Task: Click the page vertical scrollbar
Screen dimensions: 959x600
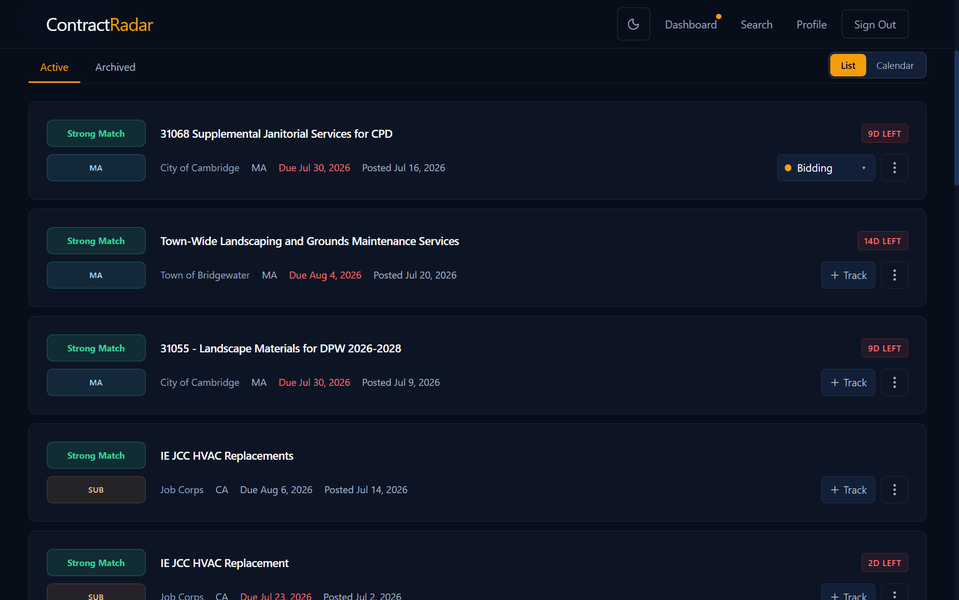Action: click(x=956, y=118)
